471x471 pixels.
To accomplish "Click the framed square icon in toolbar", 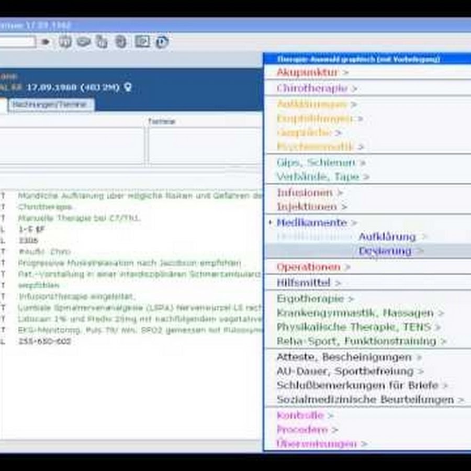I will point(142,42).
